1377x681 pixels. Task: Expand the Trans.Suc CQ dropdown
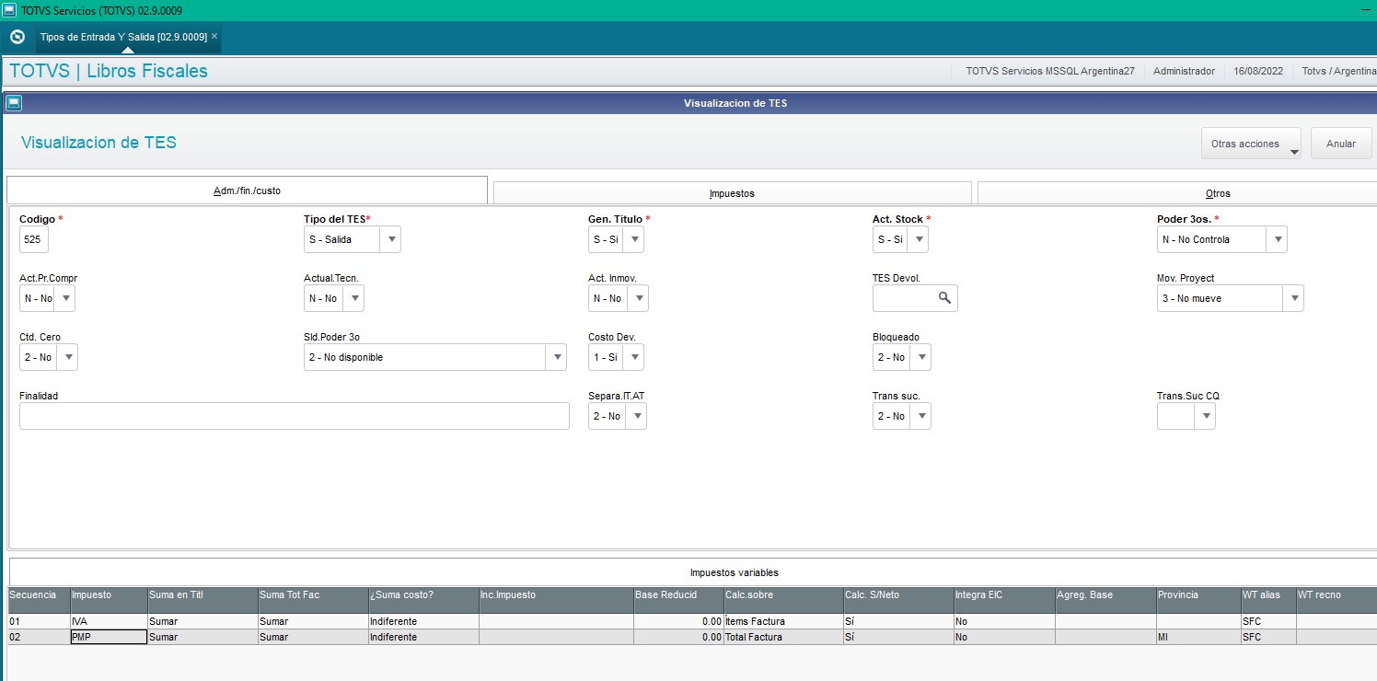pyautogui.click(x=1205, y=416)
